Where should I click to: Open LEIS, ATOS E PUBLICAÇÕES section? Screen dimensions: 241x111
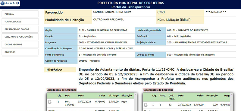tap(20, 37)
